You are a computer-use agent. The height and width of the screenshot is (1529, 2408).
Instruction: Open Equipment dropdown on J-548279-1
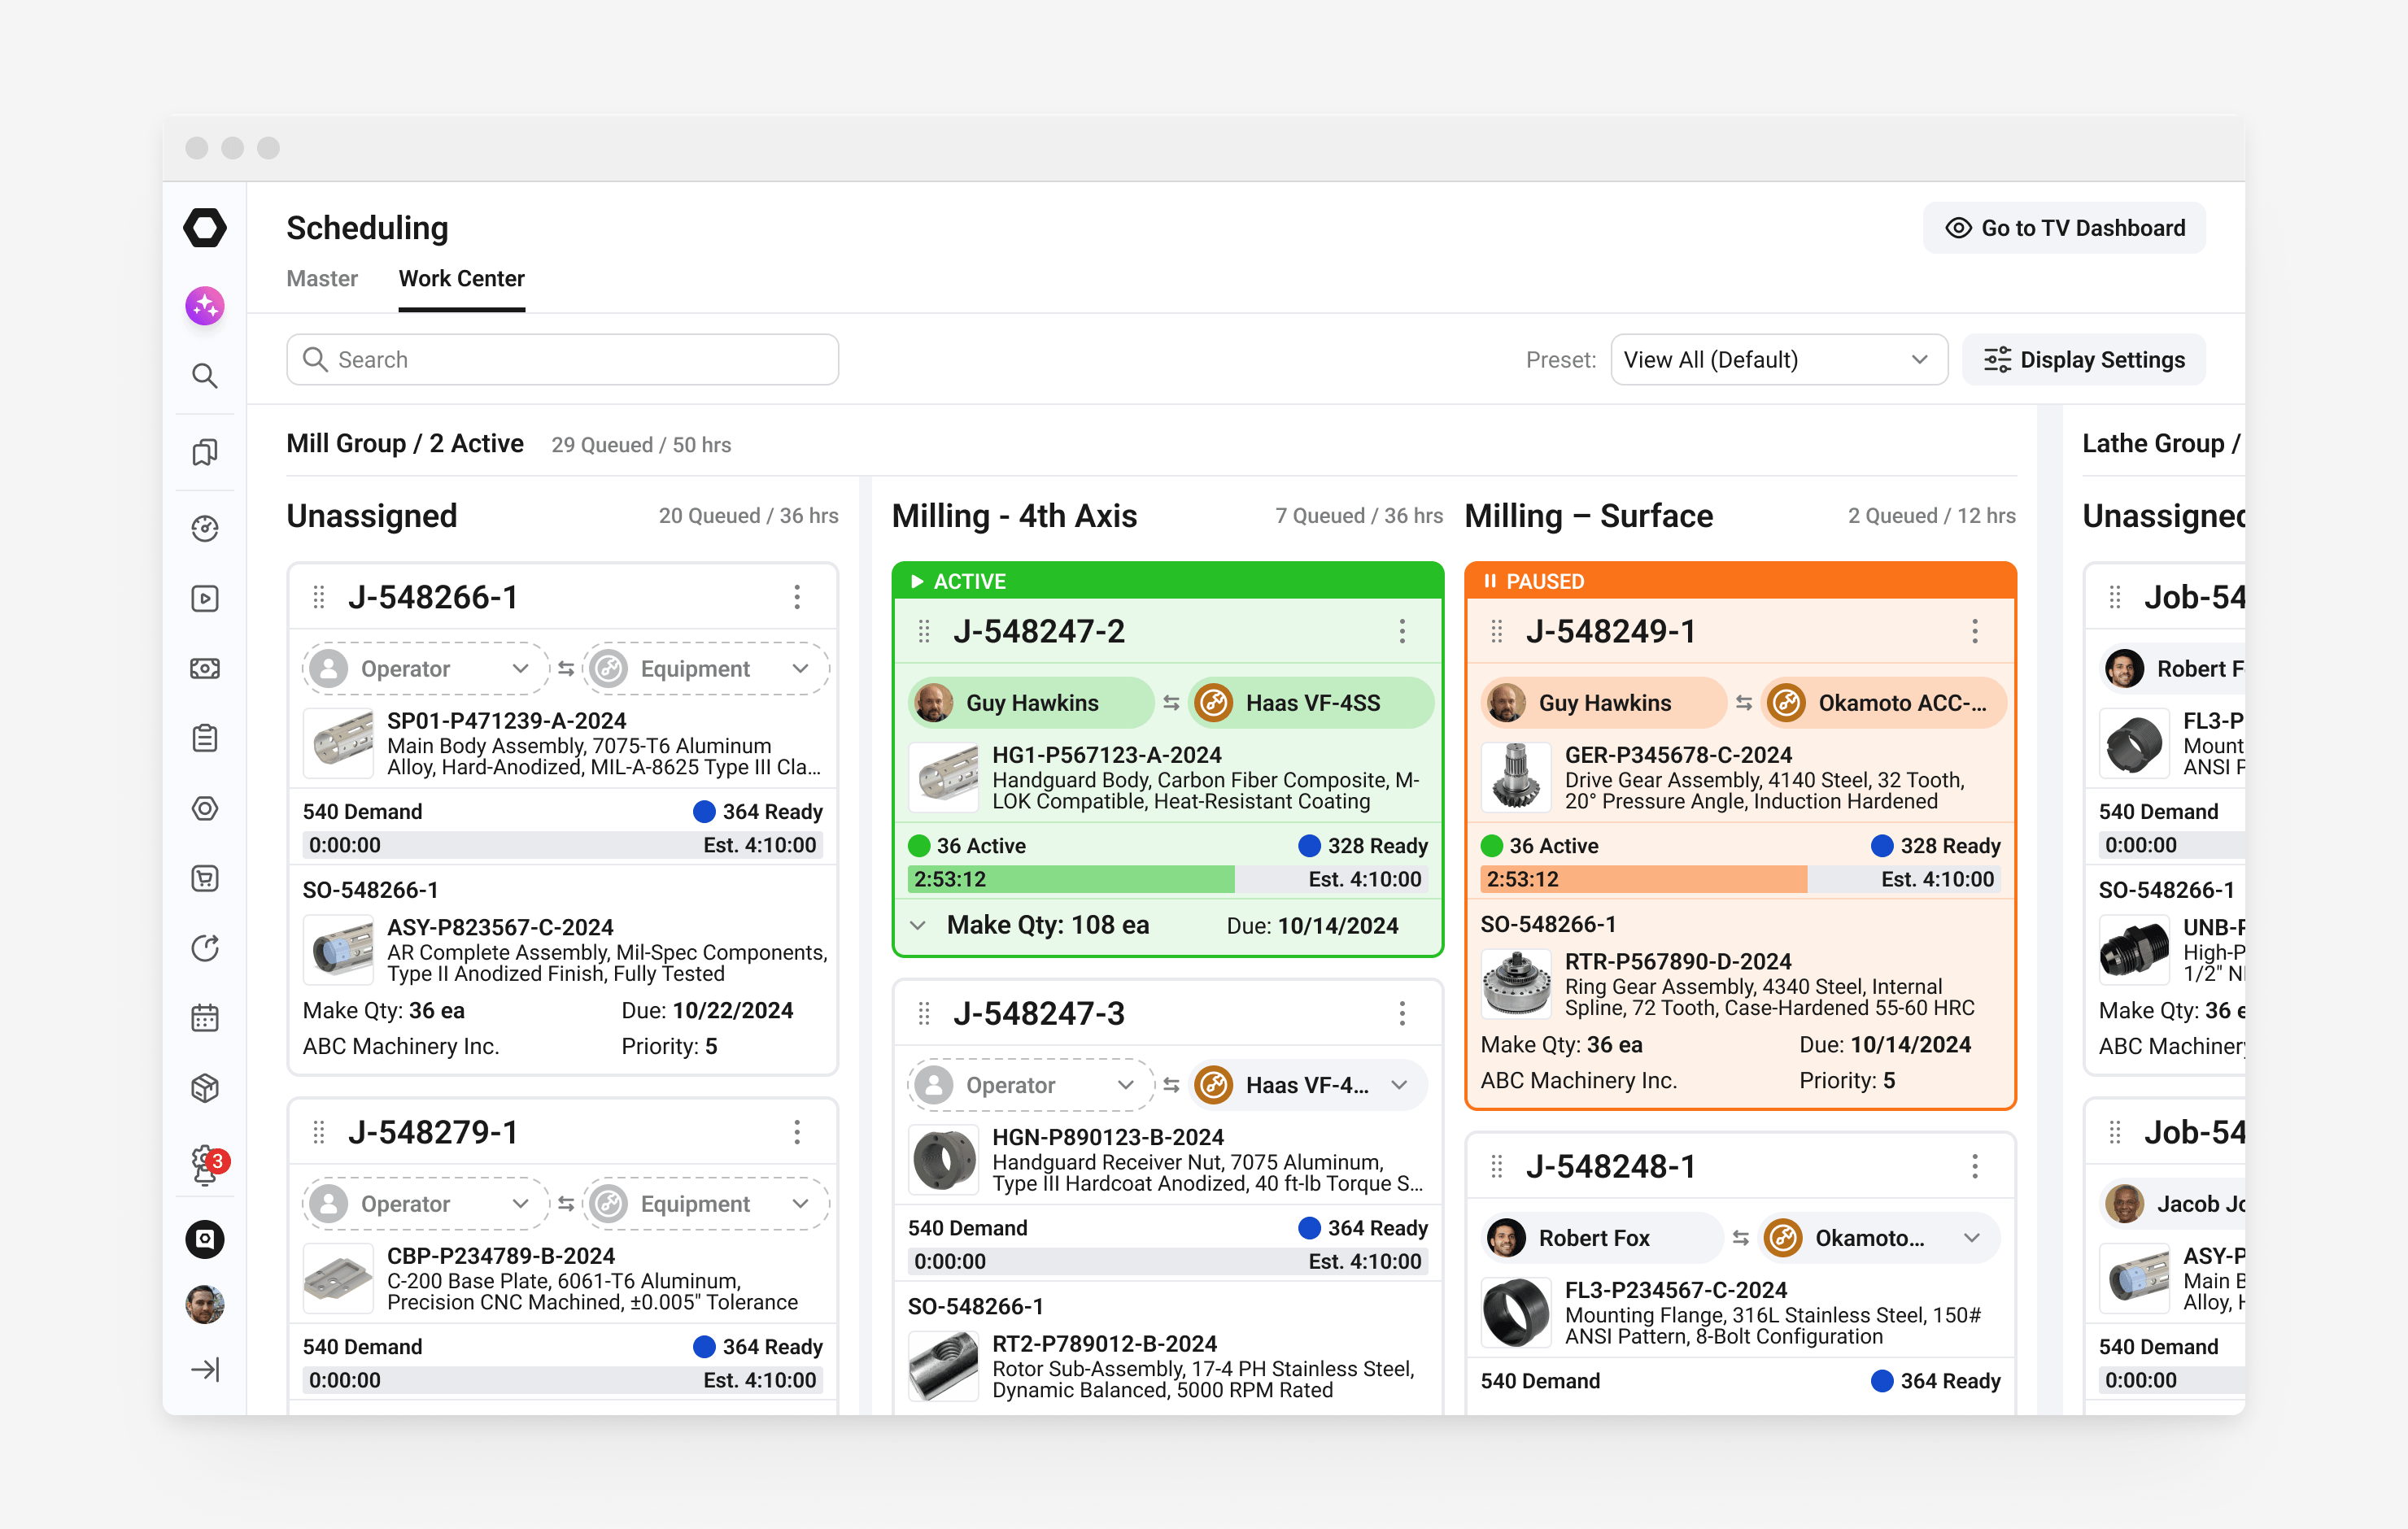point(706,1203)
